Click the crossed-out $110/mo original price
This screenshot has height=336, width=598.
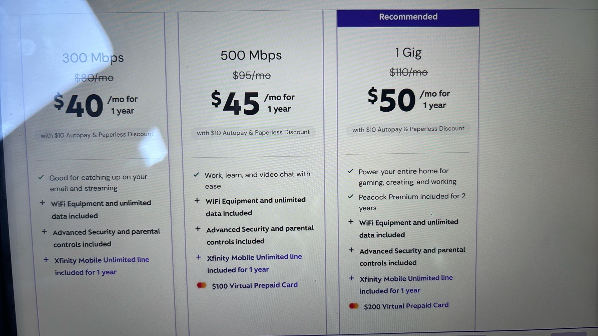[x=408, y=72]
